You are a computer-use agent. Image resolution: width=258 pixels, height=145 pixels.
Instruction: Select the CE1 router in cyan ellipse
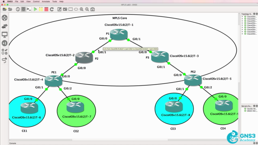[29, 108]
